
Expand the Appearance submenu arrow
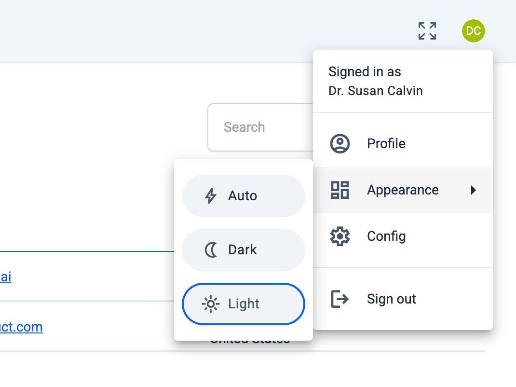(474, 190)
